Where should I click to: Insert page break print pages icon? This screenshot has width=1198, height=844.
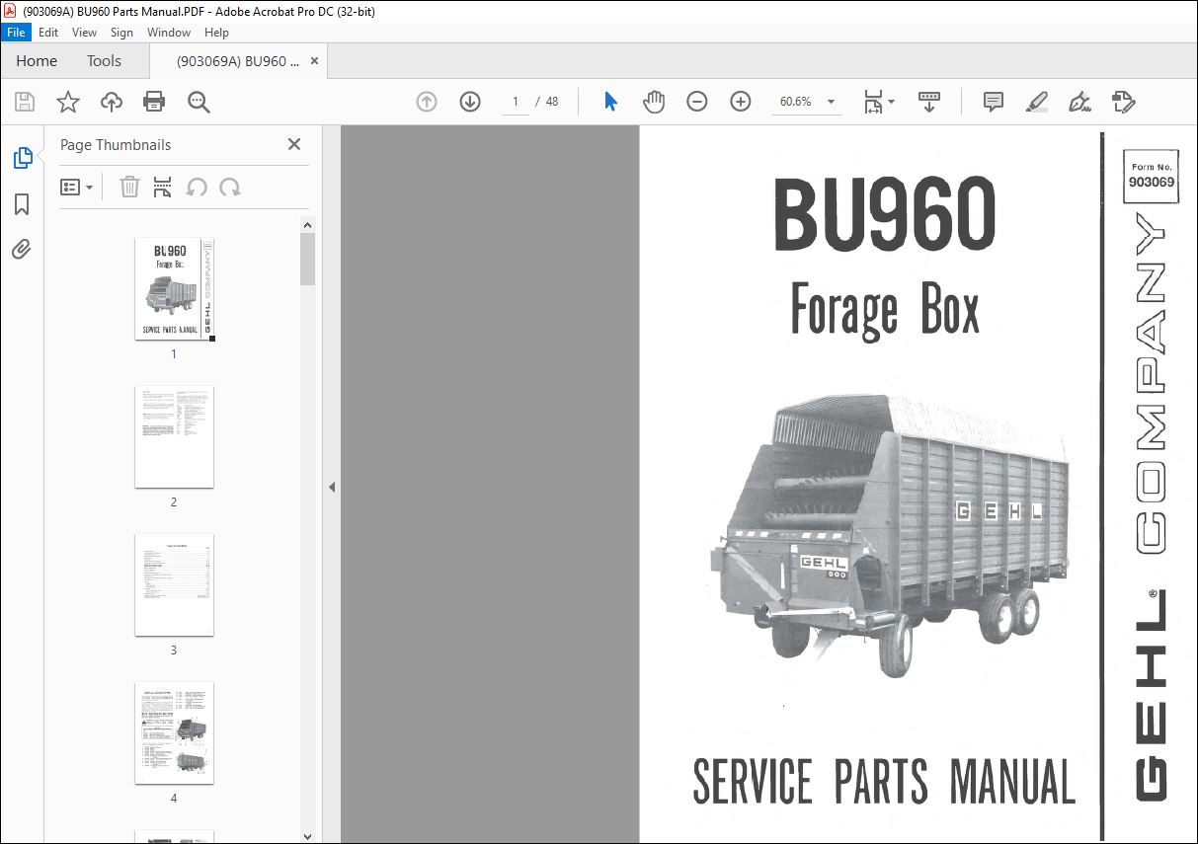pos(163,188)
